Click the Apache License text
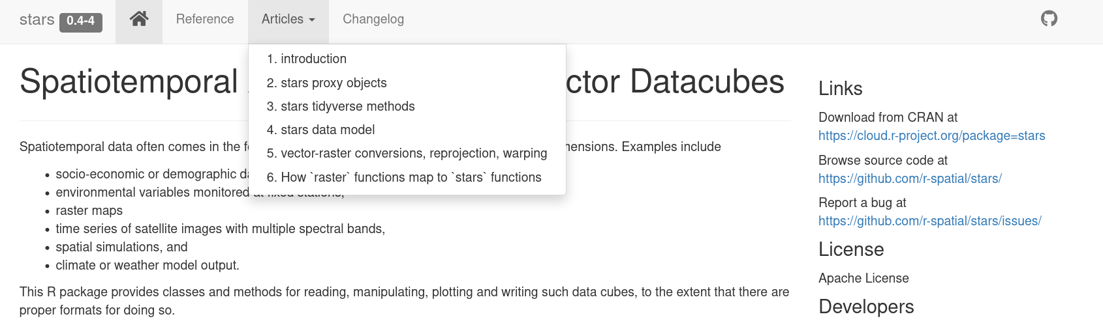The width and height of the screenshot is (1103, 323). click(863, 278)
